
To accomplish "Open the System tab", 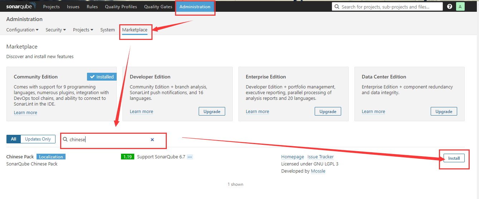I will click(x=107, y=30).
